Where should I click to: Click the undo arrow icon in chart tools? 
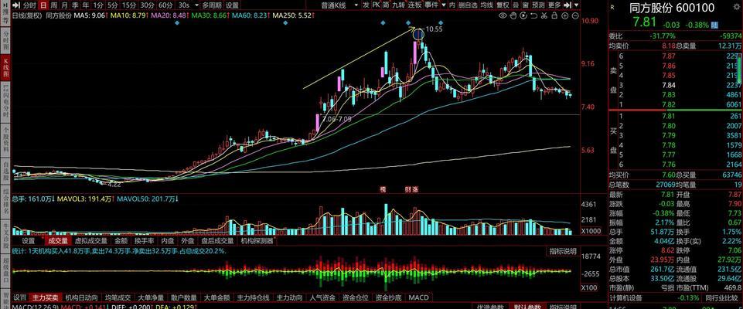[x=533, y=15]
